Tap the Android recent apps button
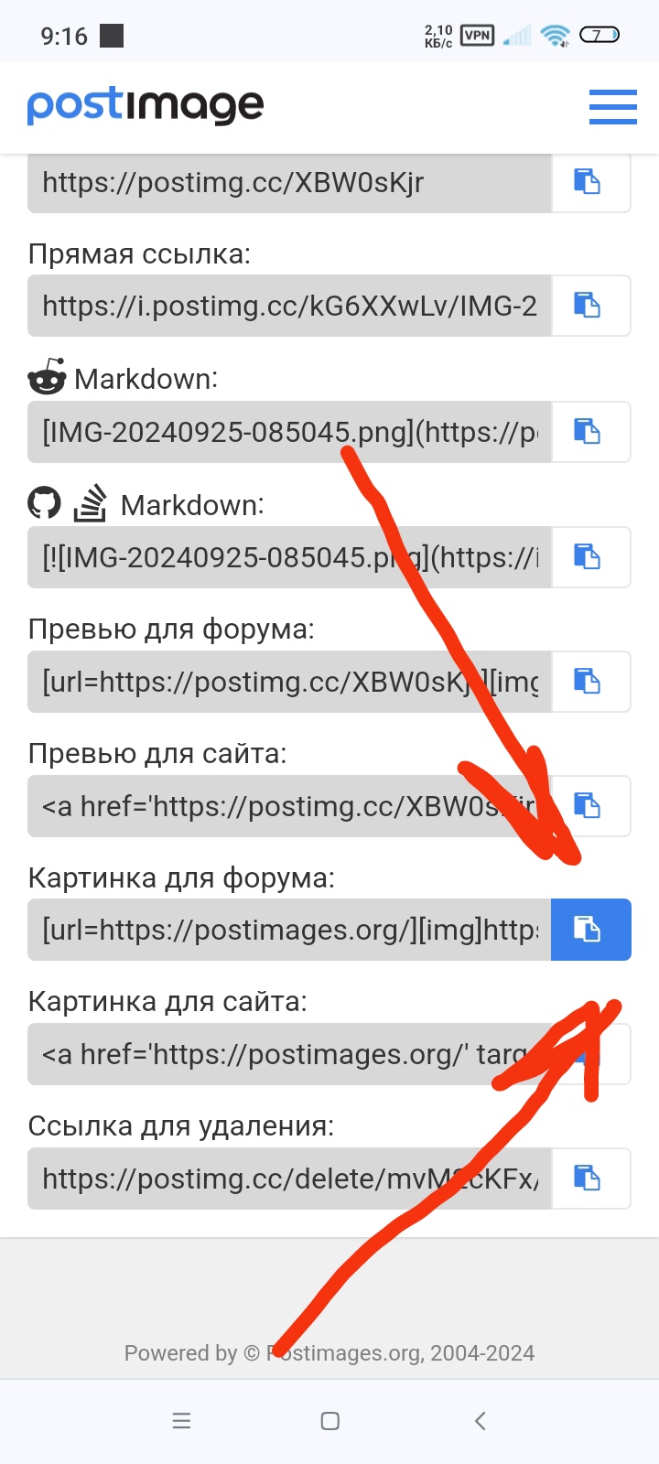Screen dimensions: 659x1464 (182, 1421)
